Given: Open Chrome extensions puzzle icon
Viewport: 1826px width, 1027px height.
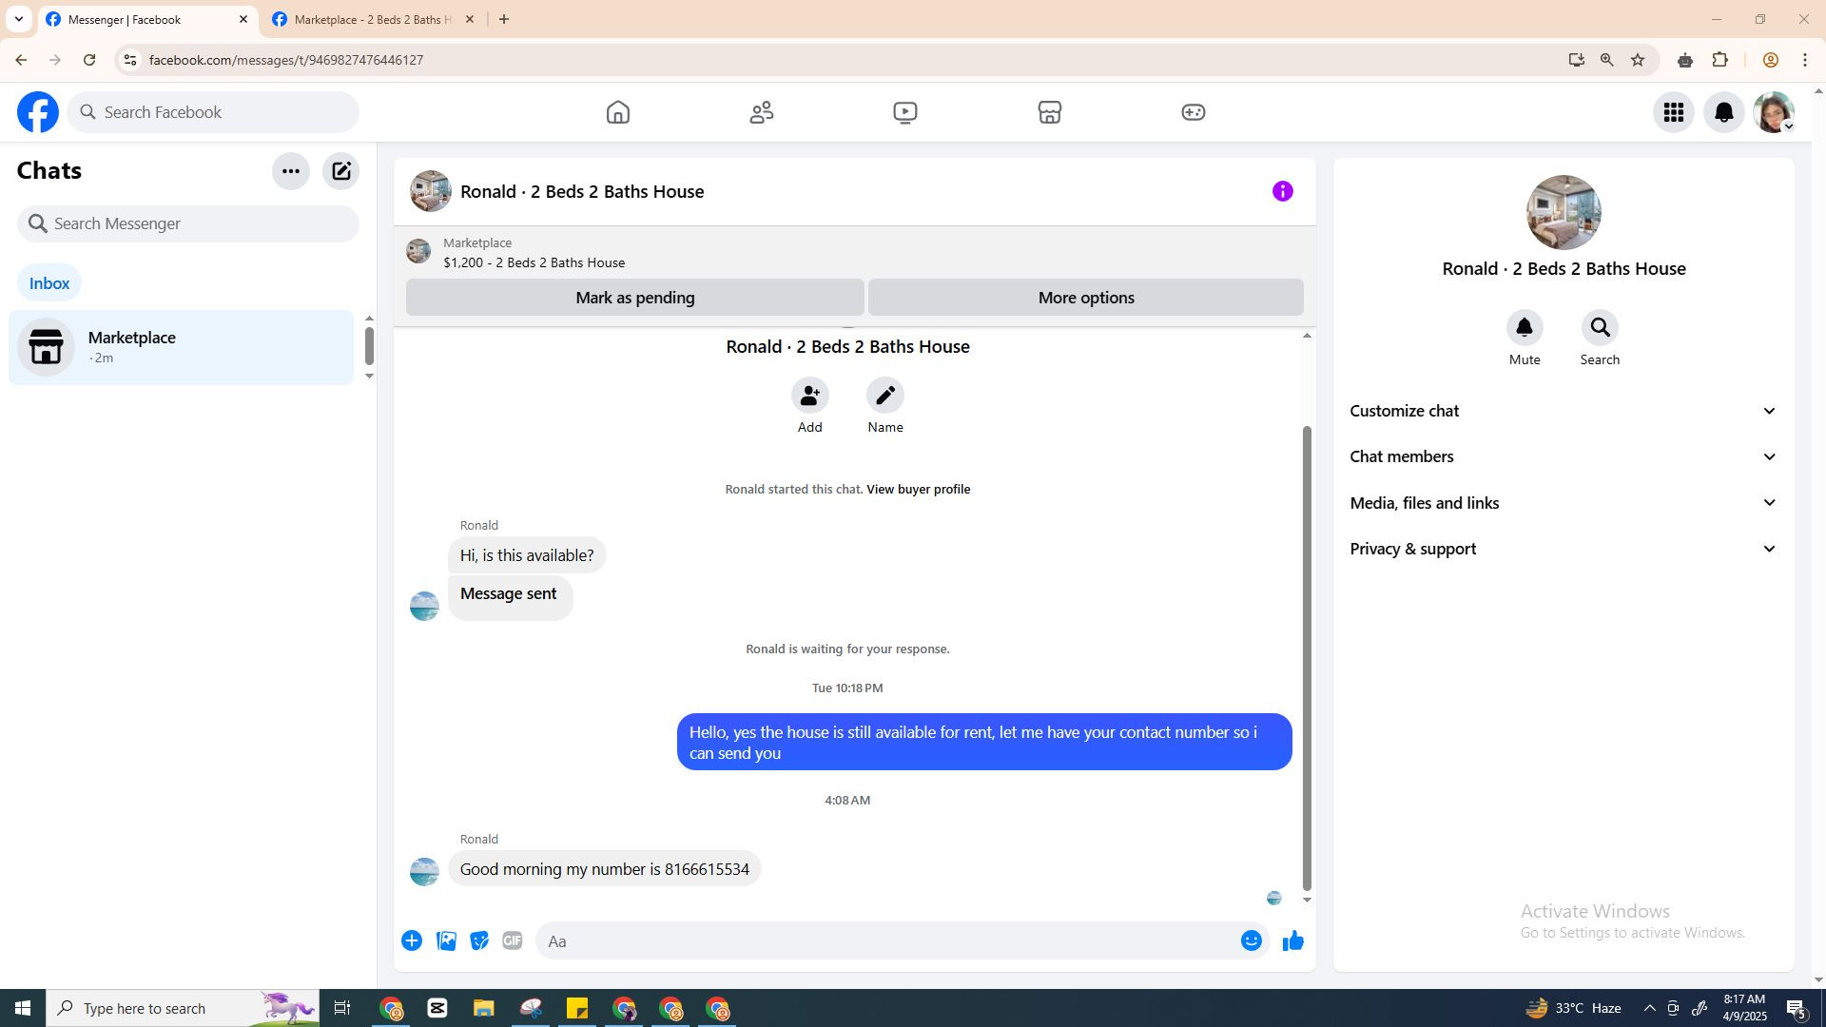Looking at the screenshot, I should pyautogui.click(x=1719, y=60).
